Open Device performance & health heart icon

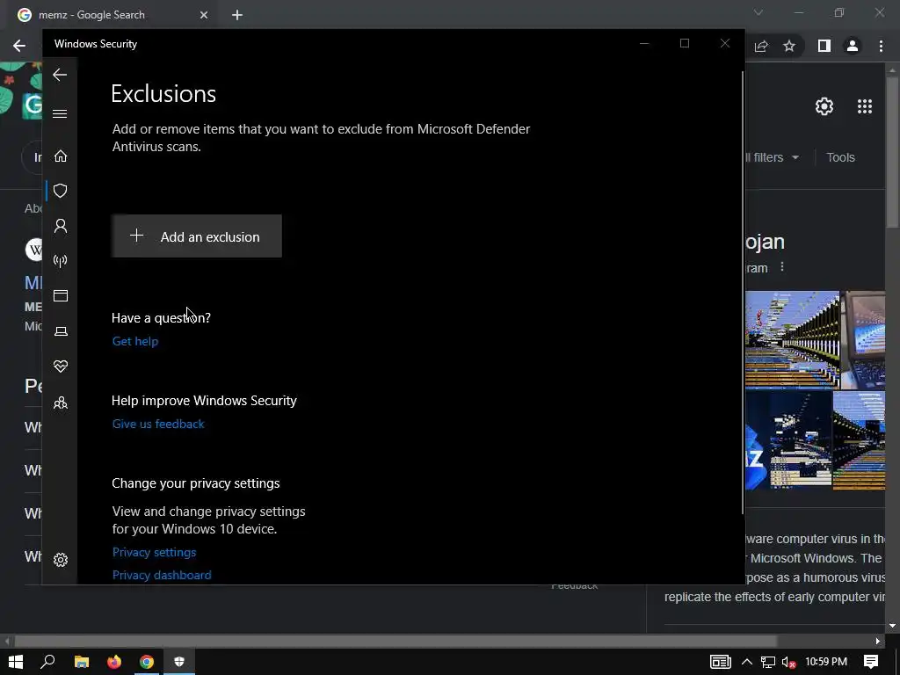pyautogui.click(x=61, y=367)
